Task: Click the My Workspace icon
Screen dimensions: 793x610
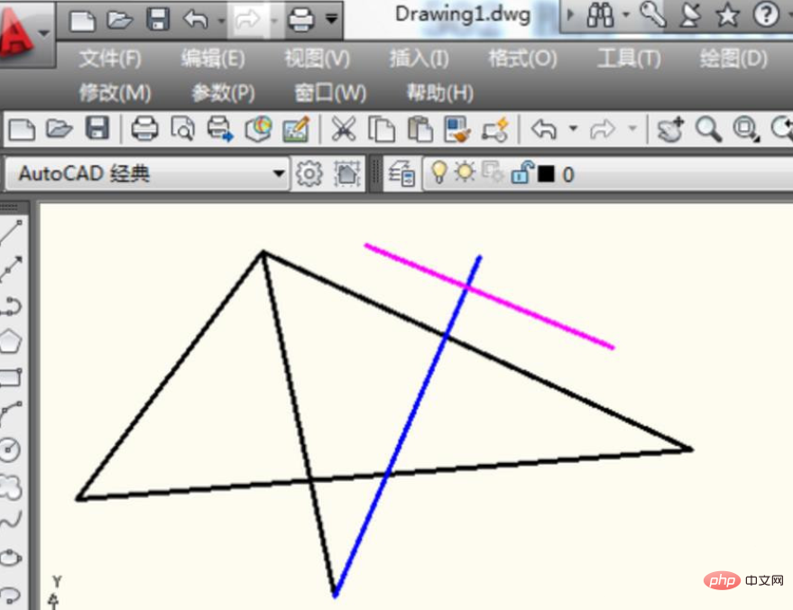Action: click(347, 174)
